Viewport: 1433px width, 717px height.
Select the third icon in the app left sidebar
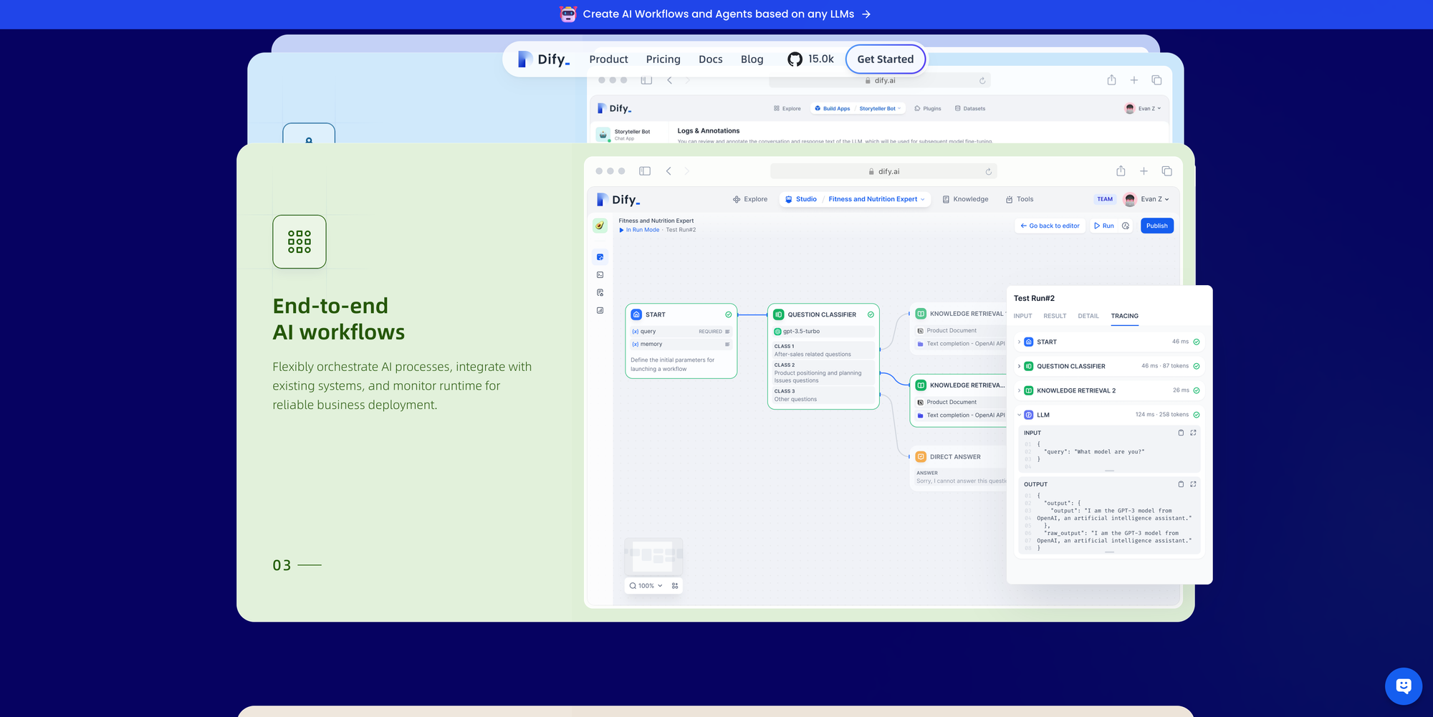pos(600,293)
